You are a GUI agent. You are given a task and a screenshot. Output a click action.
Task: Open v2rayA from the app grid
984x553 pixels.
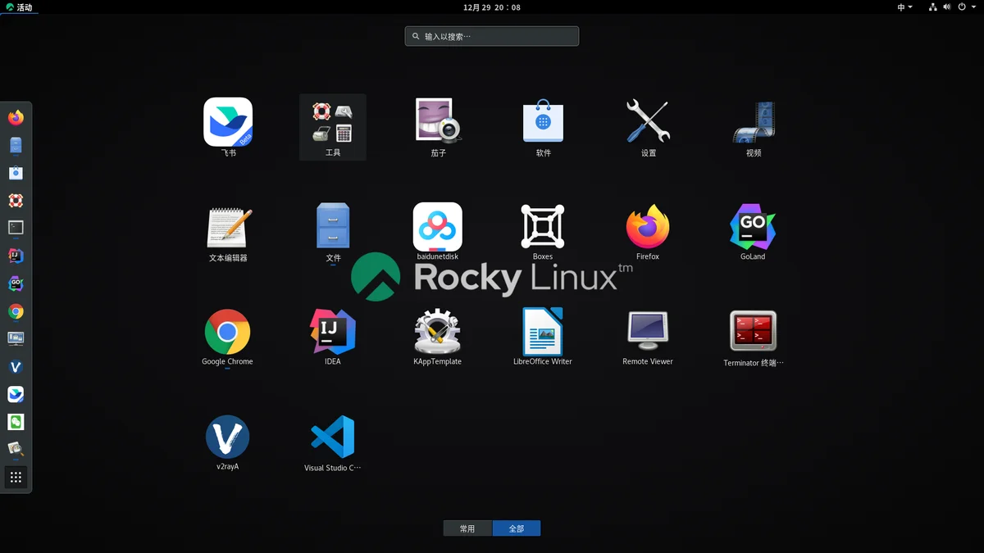[228, 443]
